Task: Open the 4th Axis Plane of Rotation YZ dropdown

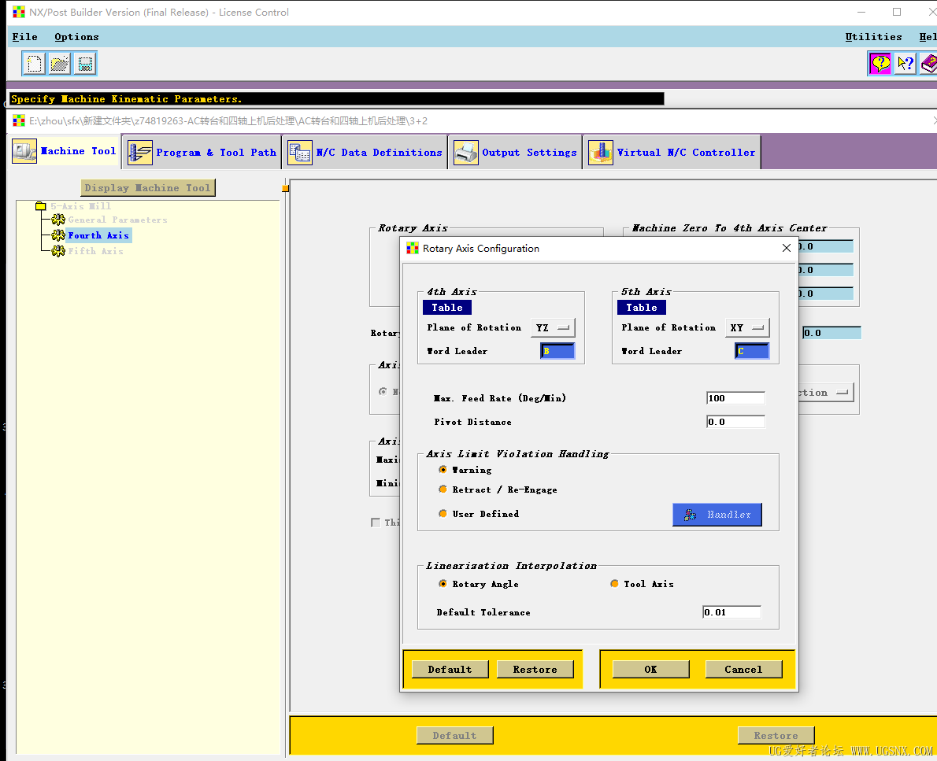Action: point(553,327)
